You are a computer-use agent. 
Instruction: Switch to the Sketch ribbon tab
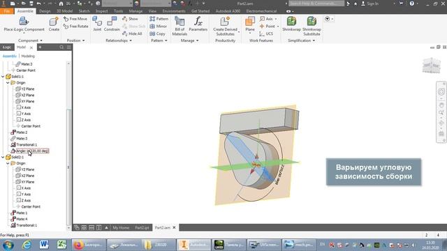[x=84, y=11]
